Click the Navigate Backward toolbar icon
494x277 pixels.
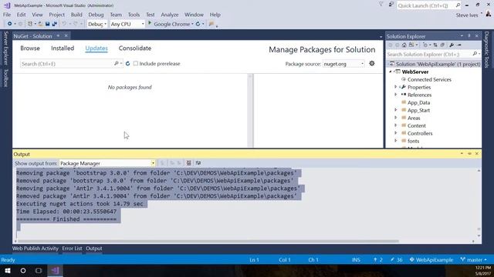[x=10, y=24]
